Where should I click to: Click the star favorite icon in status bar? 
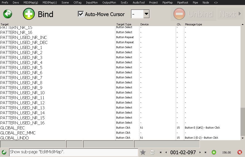(143, 152)
